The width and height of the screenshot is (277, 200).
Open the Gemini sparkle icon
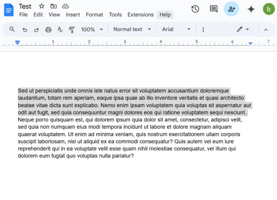251,9
